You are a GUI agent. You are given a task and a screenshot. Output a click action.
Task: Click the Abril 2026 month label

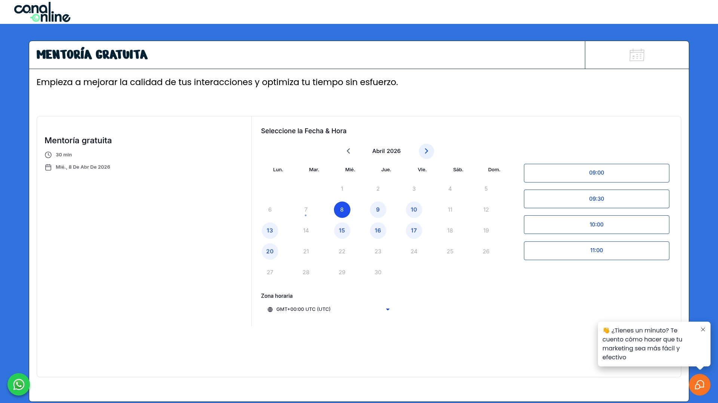[x=386, y=151]
